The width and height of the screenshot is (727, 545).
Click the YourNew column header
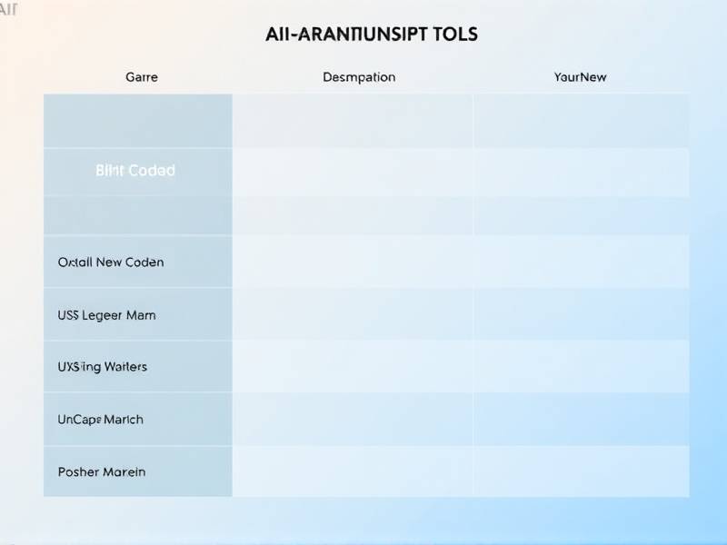pos(580,77)
